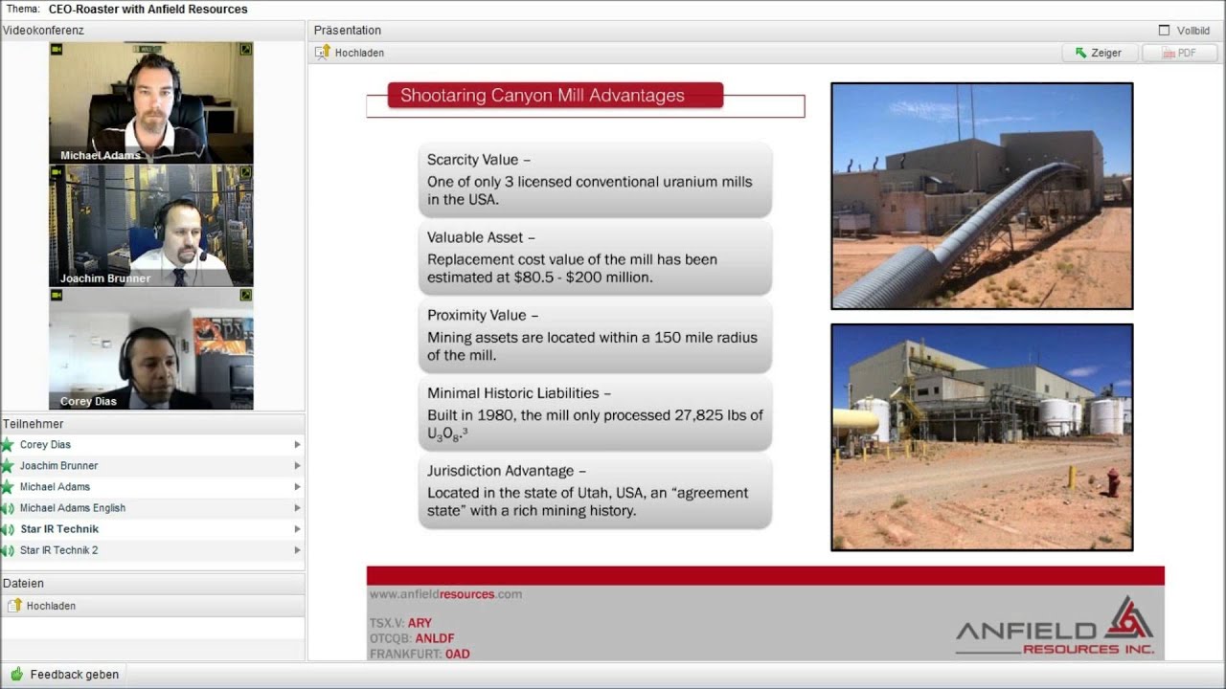Viewport: 1226px width, 689px height.
Task: Click camera icon on Michael Adams video
Action: tap(57, 49)
